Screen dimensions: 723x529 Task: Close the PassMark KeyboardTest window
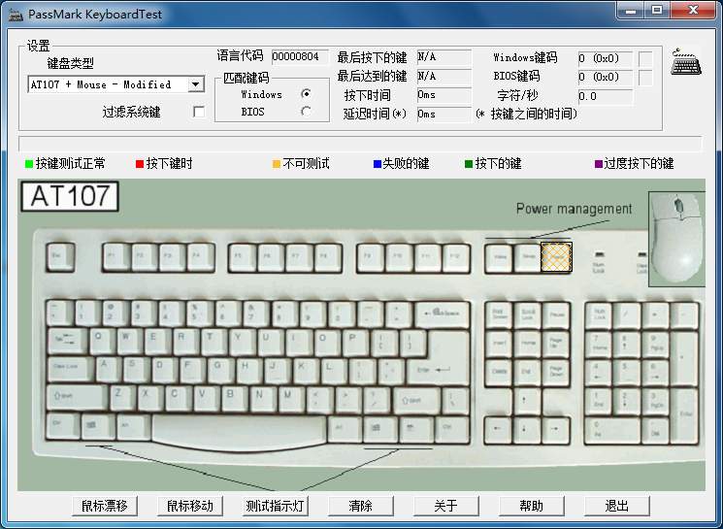pos(693,10)
